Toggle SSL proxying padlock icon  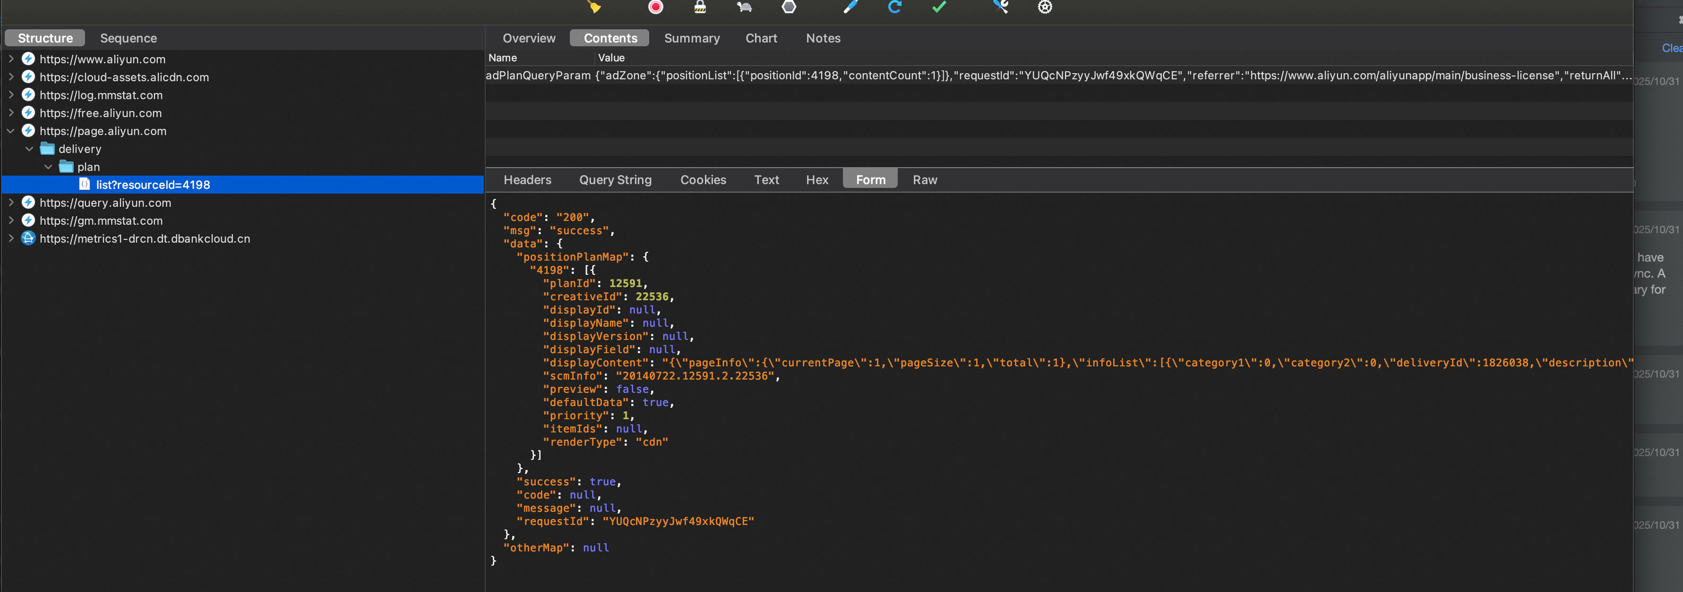click(x=700, y=7)
